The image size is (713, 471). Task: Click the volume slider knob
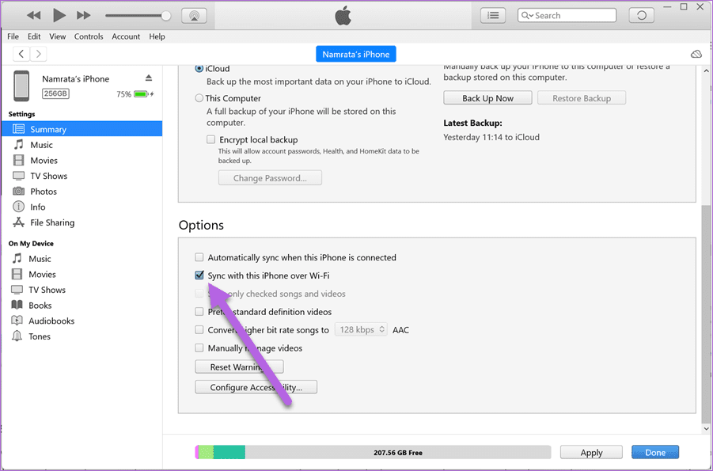pos(166,16)
